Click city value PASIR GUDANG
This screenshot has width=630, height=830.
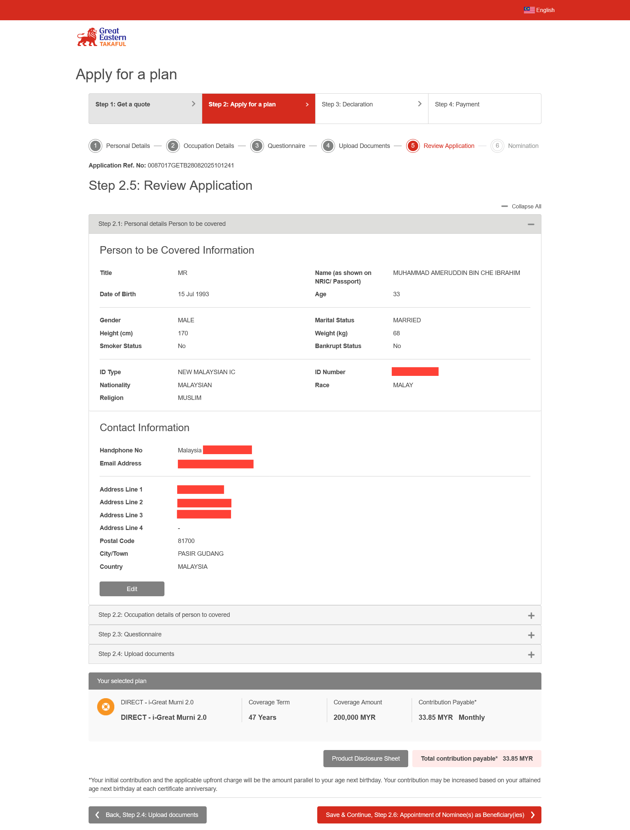pos(201,553)
